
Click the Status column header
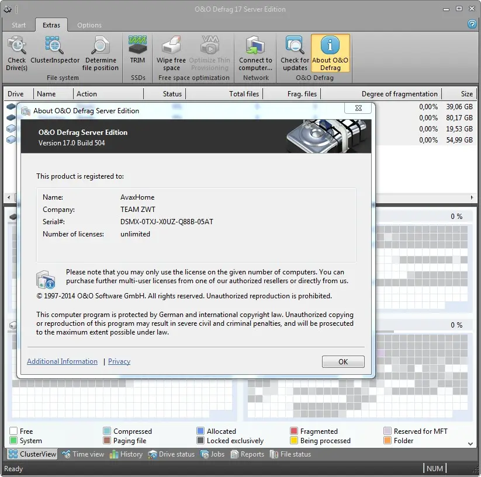click(x=164, y=94)
